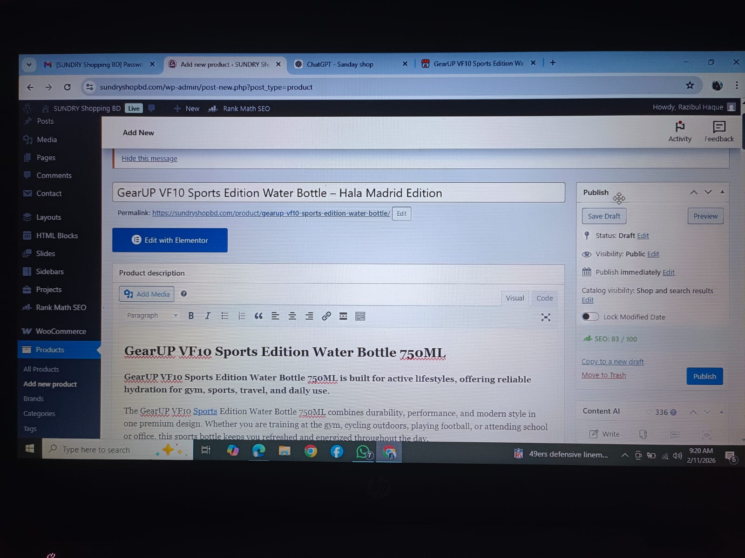Click Move to Trash link
Viewport: 745px width, 558px height.
[603, 375]
